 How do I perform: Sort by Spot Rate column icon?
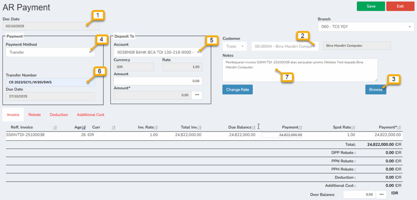(x=353, y=127)
